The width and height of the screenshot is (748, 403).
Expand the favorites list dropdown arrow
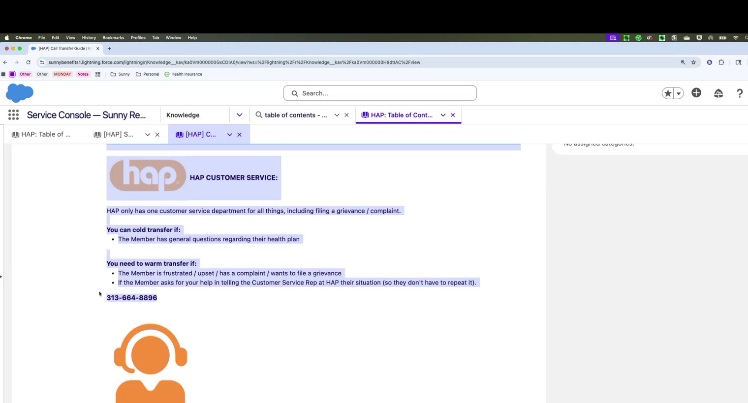click(x=679, y=93)
